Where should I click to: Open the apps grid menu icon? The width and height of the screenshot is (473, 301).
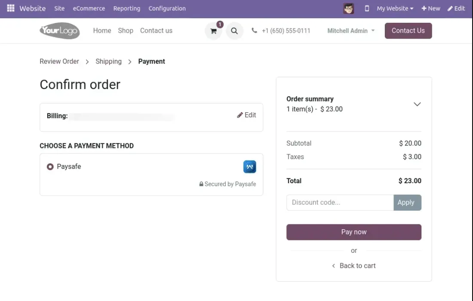(11, 8)
